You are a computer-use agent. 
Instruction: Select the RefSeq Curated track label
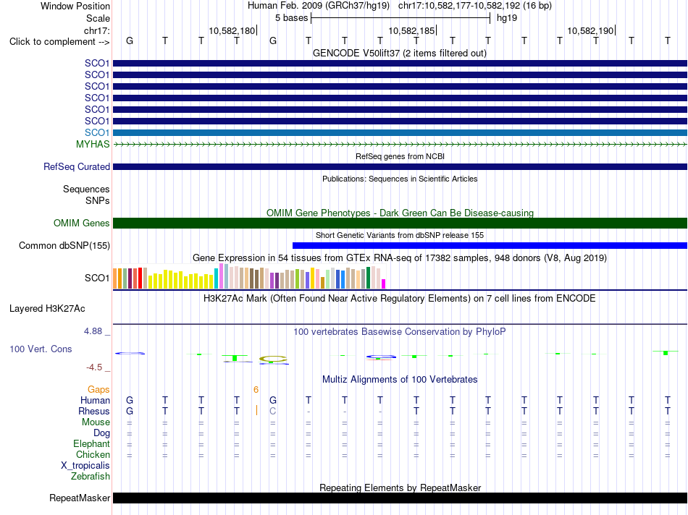77,166
